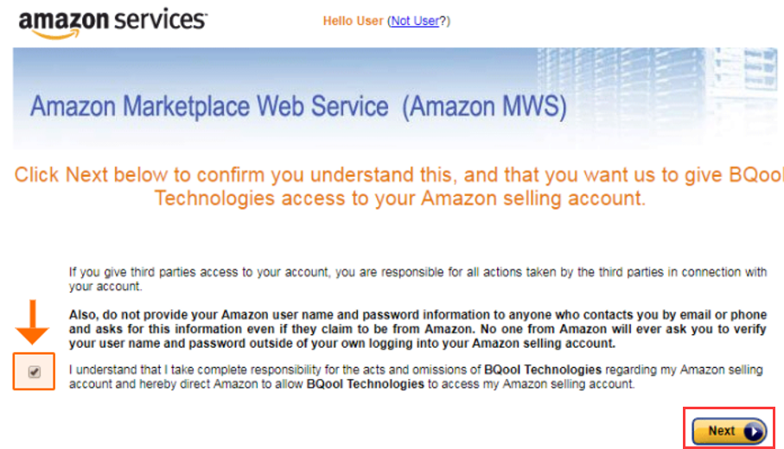Click the Amazon Marketplace Web Service banner title
Viewport: 784px width, 449px height.
pos(209,106)
